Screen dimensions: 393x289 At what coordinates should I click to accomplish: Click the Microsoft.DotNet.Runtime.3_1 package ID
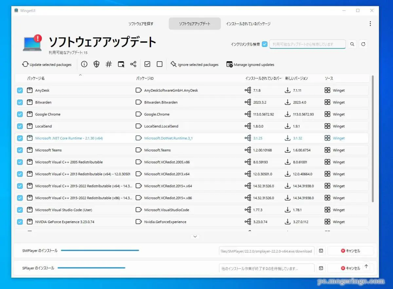[x=168, y=138]
